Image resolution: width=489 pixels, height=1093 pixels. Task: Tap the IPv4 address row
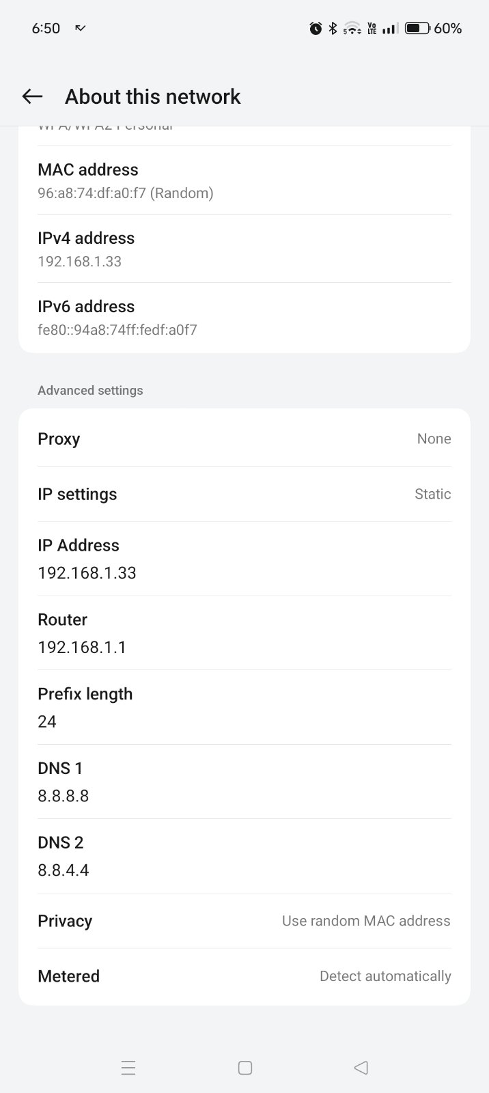(x=244, y=249)
